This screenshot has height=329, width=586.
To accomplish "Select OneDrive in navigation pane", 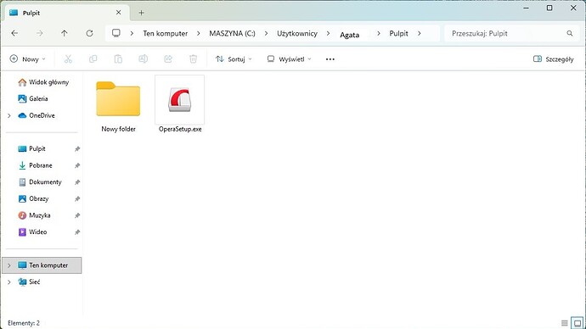I will pyautogui.click(x=37, y=115).
